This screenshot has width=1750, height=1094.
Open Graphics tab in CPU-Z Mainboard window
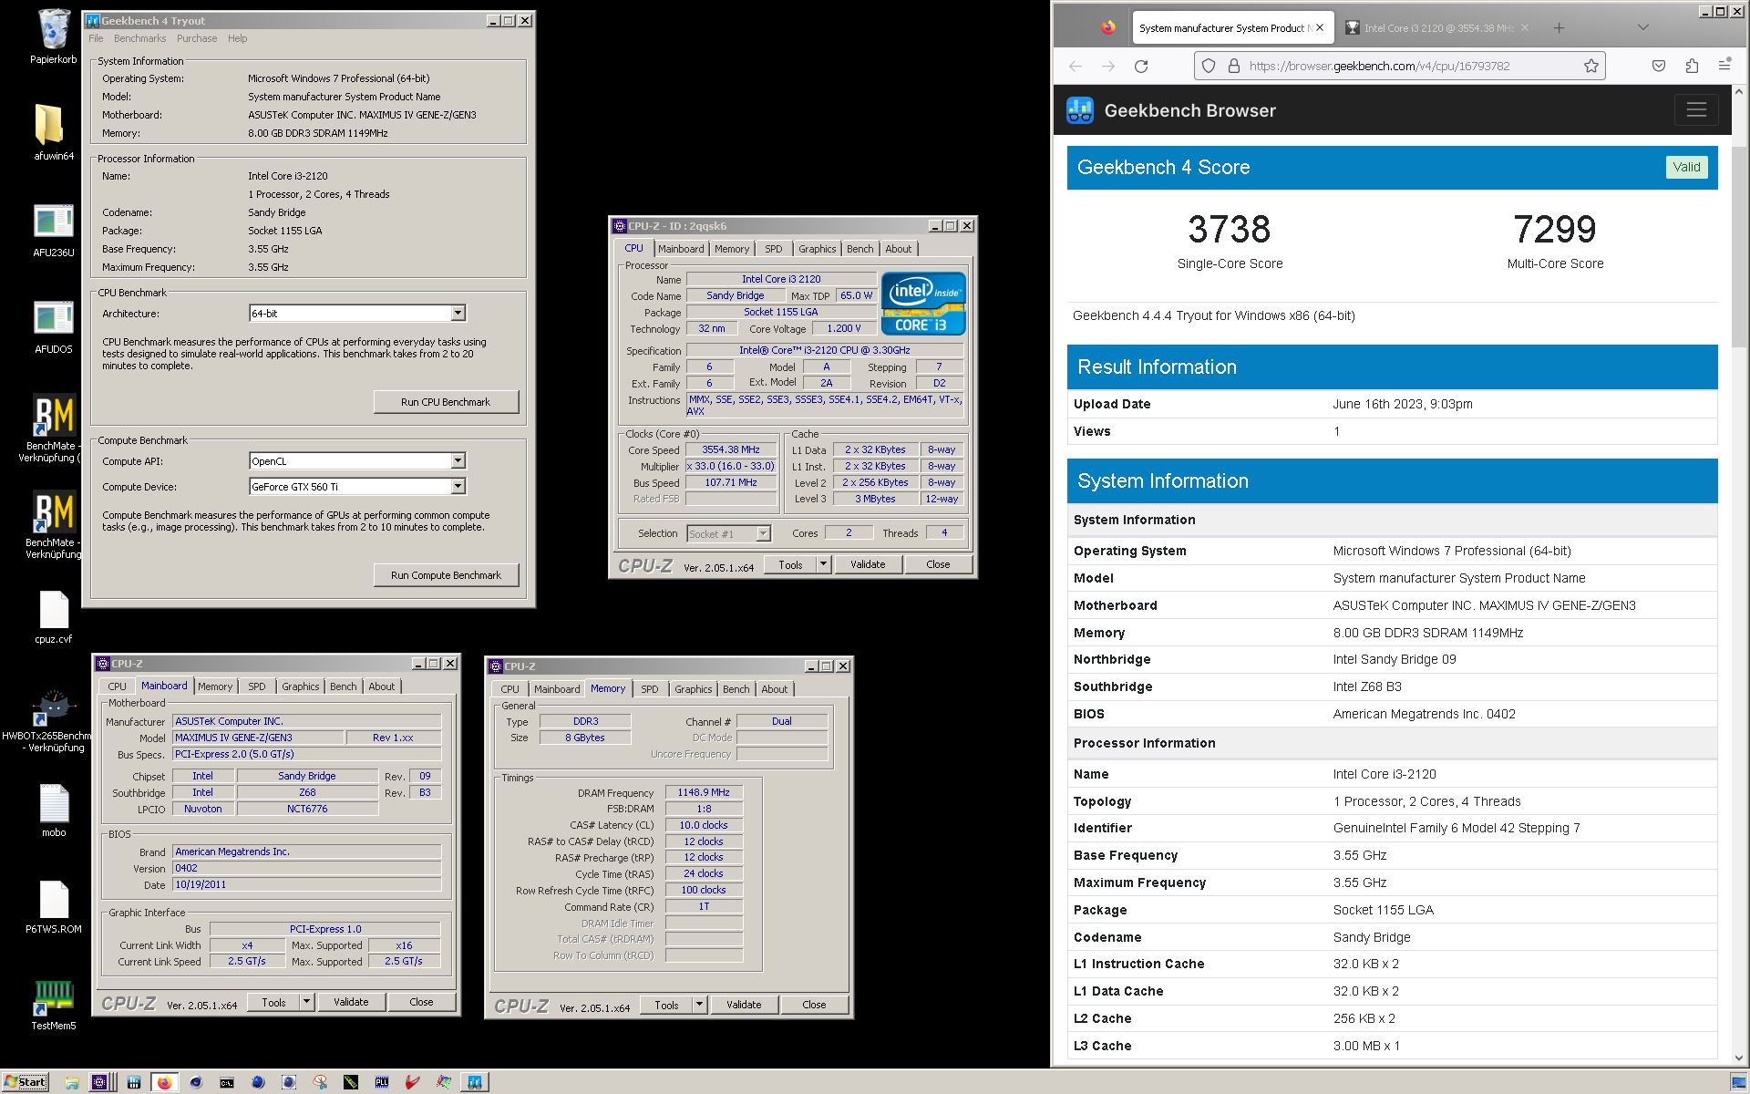coord(301,686)
